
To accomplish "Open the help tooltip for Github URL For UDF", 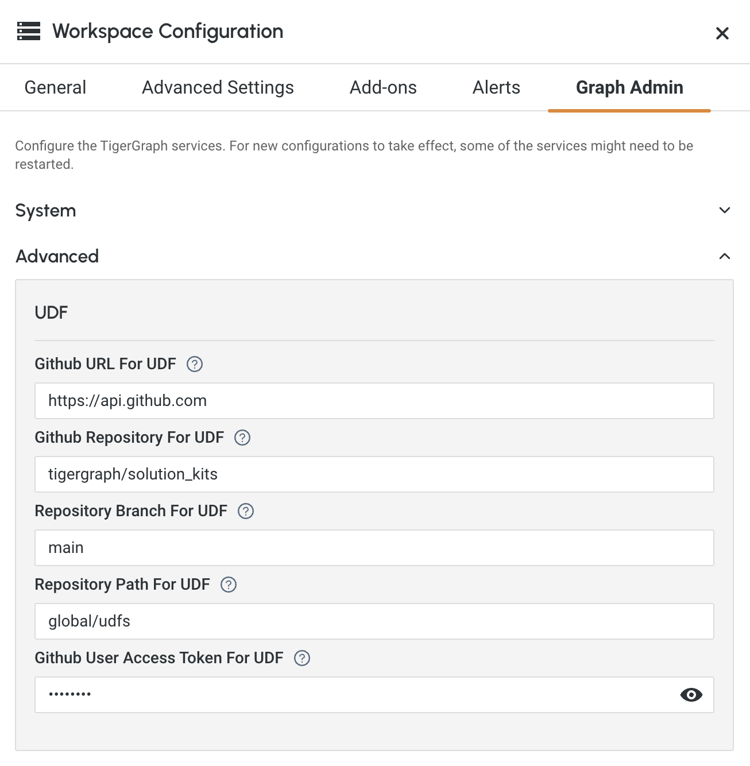I will point(194,364).
